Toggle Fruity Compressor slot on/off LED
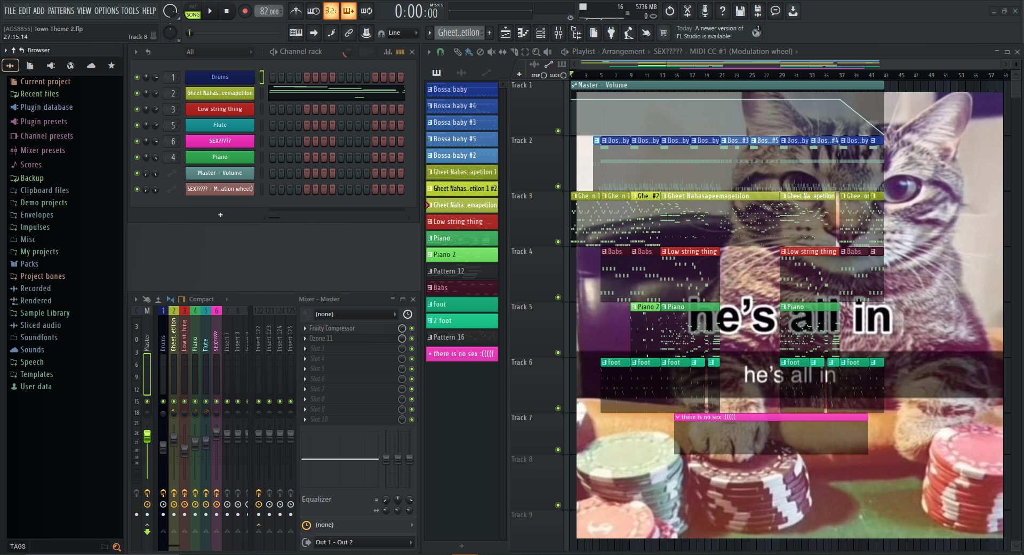 (x=412, y=328)
